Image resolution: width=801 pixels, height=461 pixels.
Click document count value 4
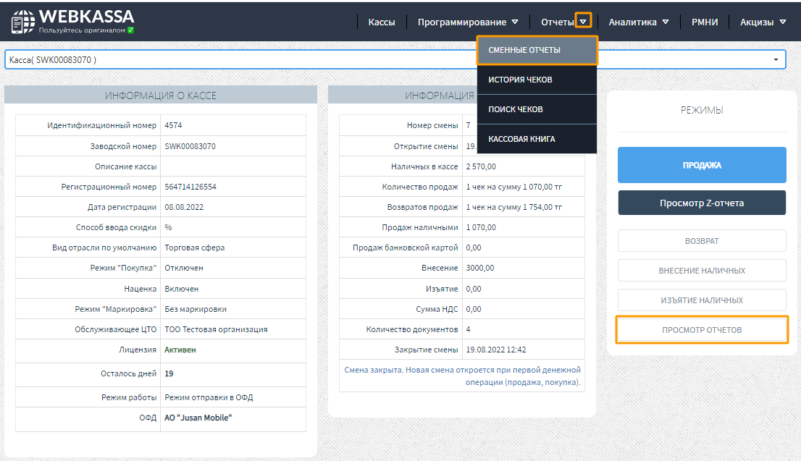point(468,329)
